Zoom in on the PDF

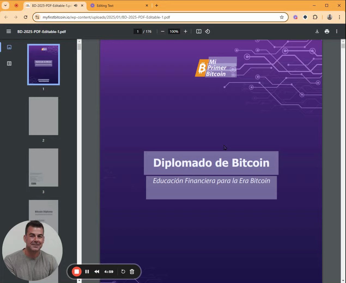click(186, 31)
